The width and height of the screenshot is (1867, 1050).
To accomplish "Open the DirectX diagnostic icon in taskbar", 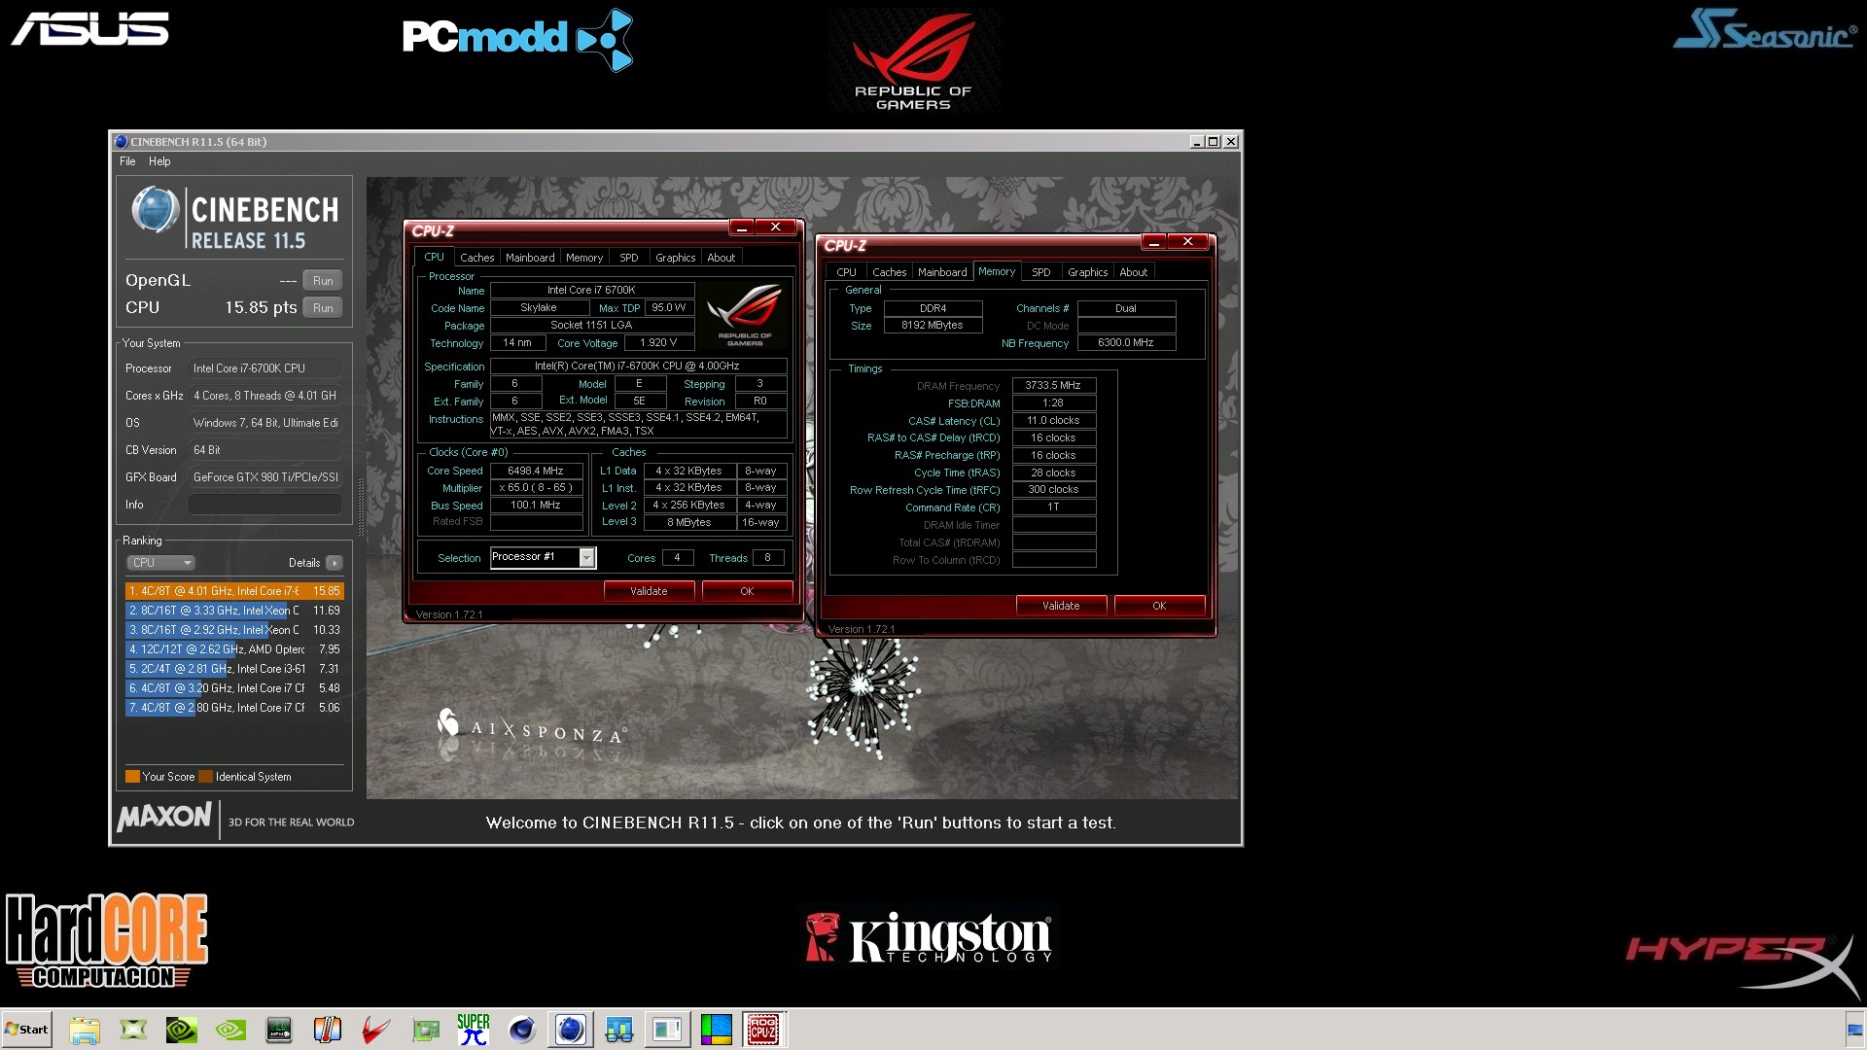I will click(x=133, y=1030).
